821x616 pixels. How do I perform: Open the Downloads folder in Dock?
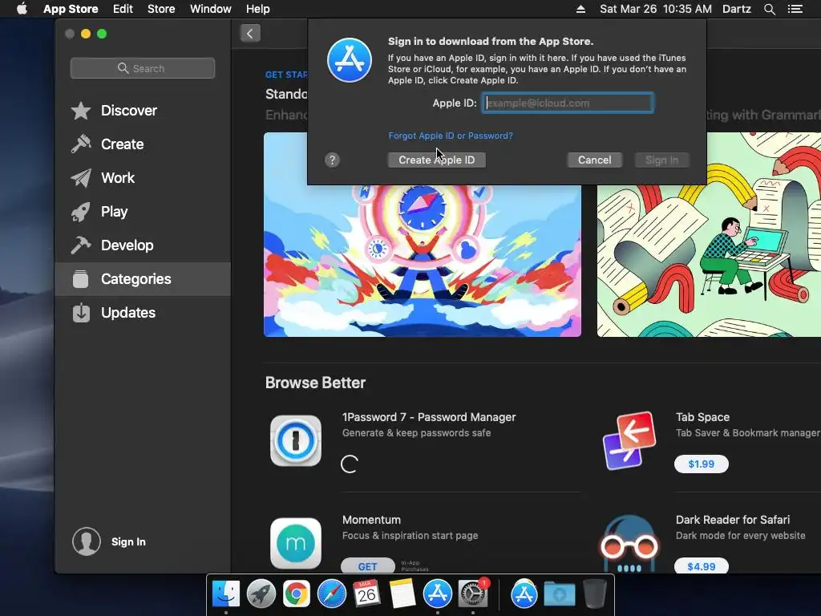pyautogui.click(x=559, y=594)
